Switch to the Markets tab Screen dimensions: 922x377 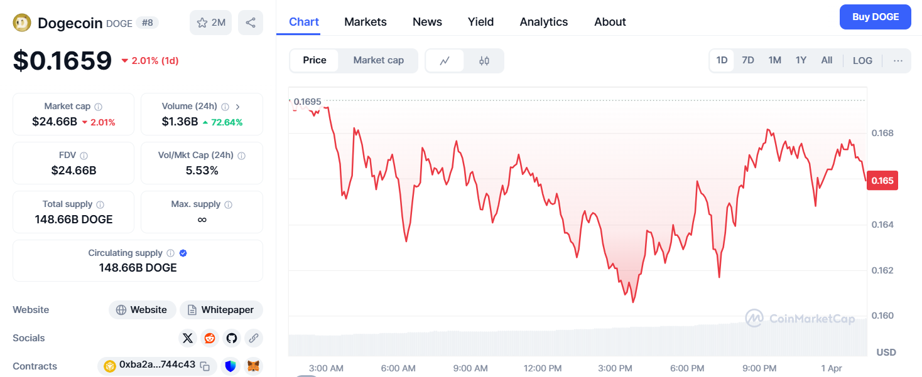point(366,22)
